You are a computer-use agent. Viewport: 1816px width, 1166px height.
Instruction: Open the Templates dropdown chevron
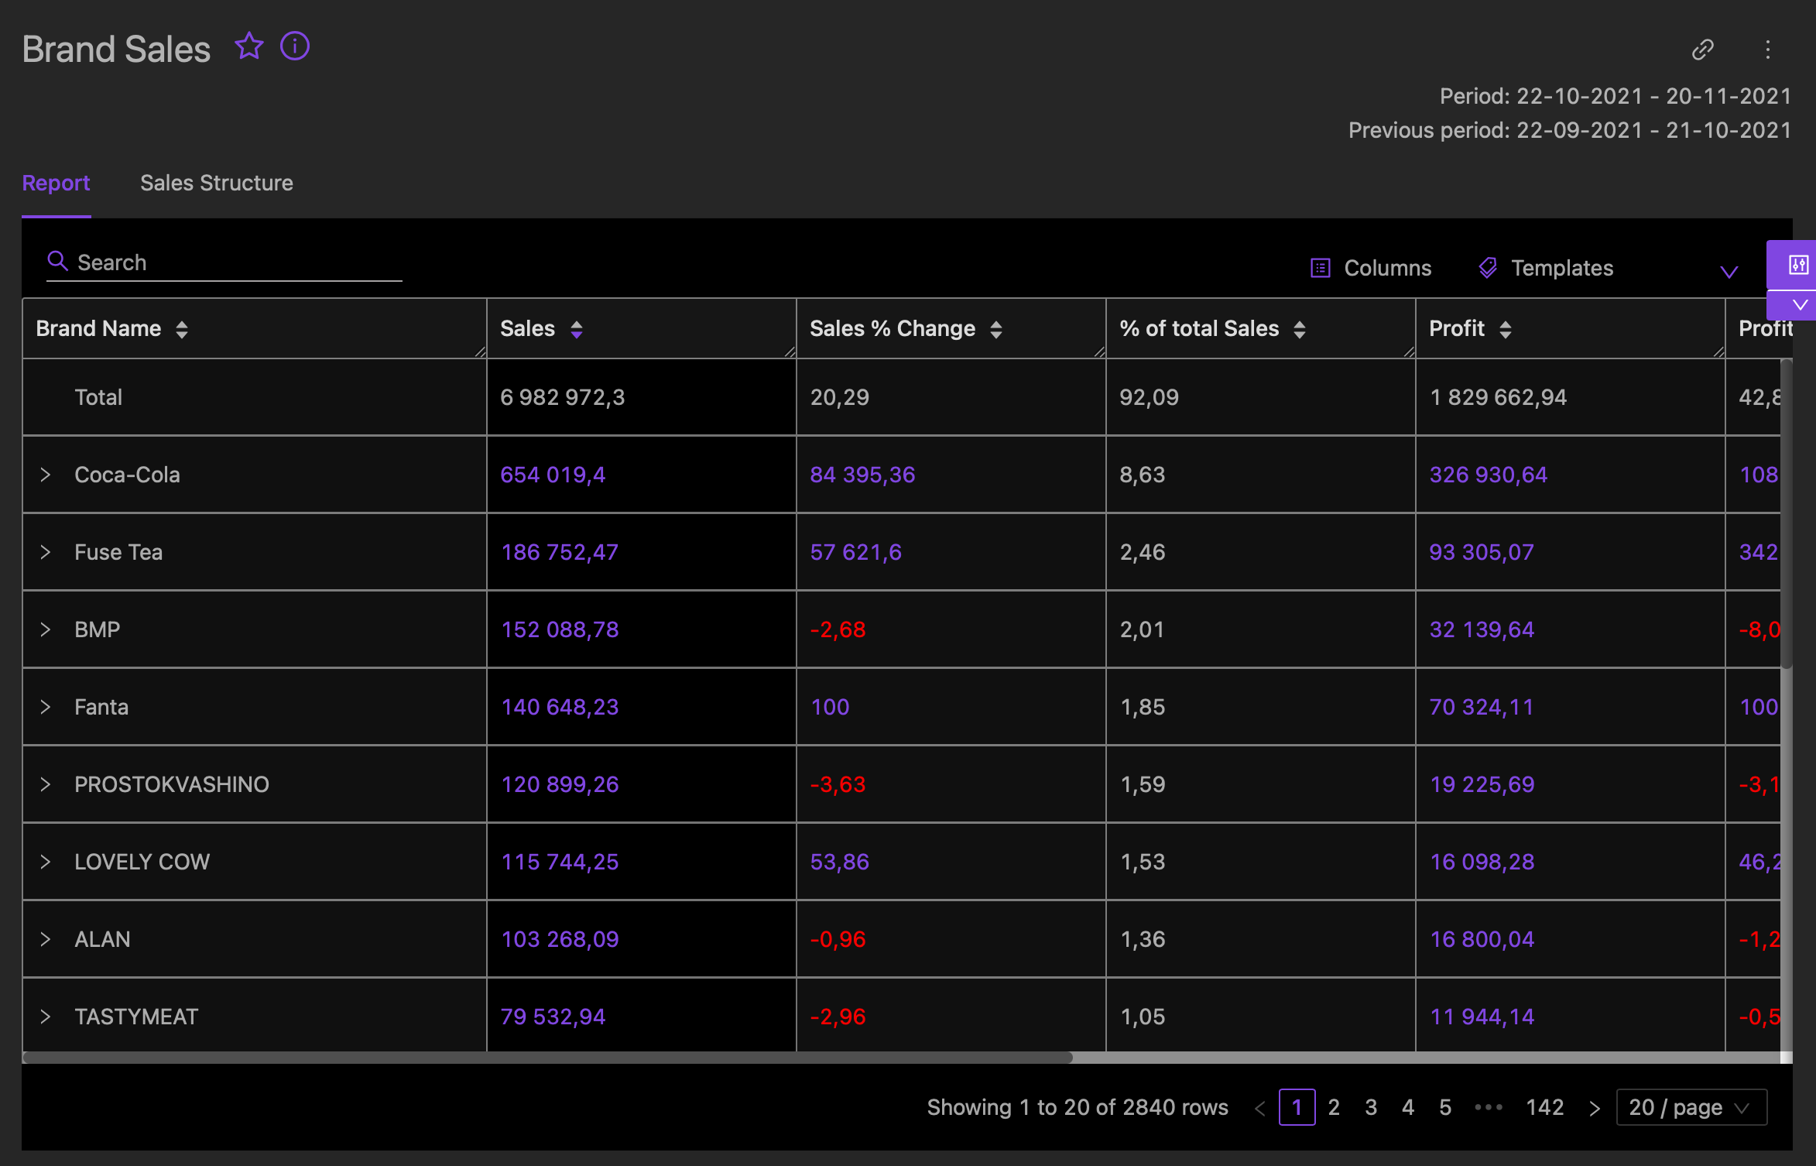[1729, 271]
